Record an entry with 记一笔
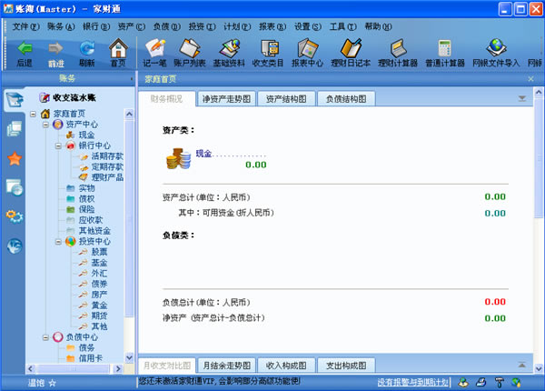Image resolution: width=545 pixels, height=391 pixels. point(154,53)
